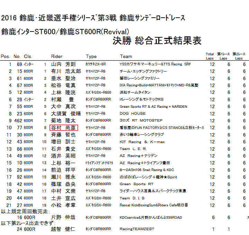249x235 pixels.
Task: Click team ライダーハウス宮島&スパークテック東濃
Action: pyautogui.click(x=153, y=191)
